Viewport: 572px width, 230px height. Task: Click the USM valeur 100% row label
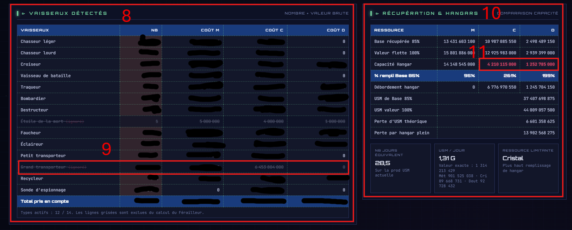click(393, 110)
